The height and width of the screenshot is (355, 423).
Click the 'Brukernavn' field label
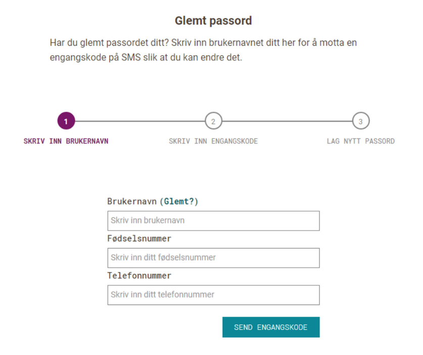point(132,201)
